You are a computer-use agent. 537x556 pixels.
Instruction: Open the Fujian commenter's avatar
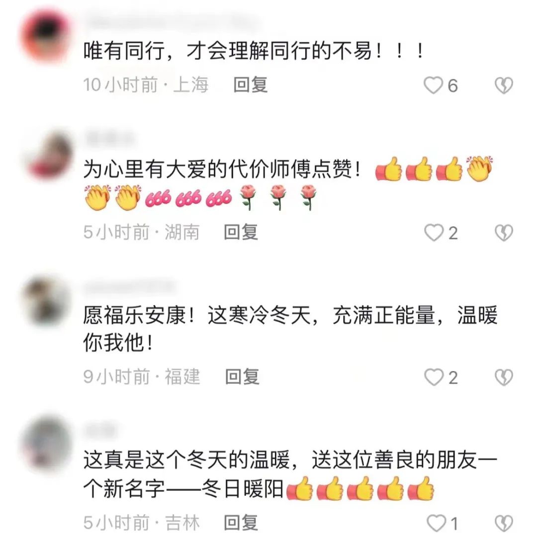(x=46, y=301)
